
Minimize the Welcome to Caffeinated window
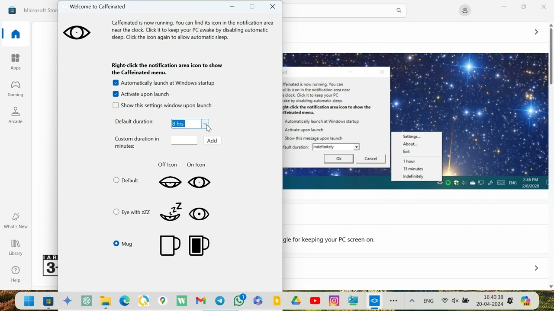pos(232,6)
